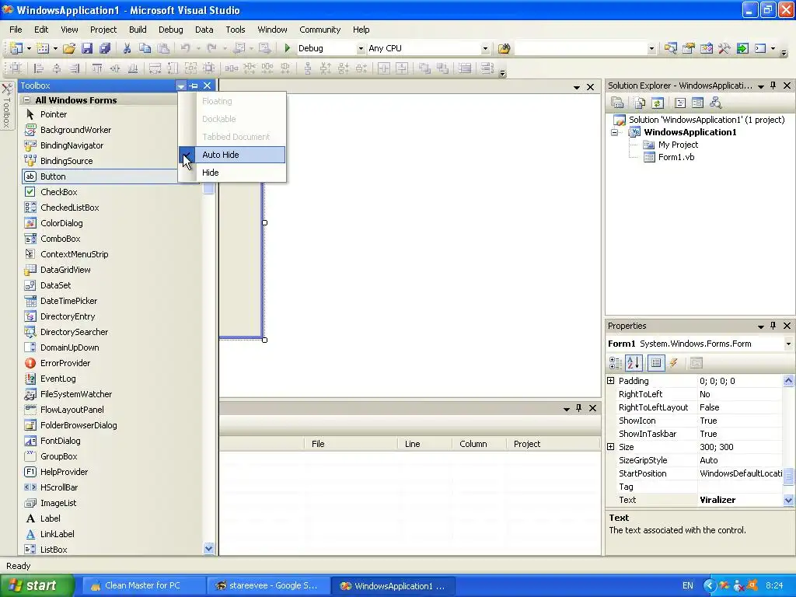Open the Solution Explorer toolbar icon
796x597 pixels.
671,48
